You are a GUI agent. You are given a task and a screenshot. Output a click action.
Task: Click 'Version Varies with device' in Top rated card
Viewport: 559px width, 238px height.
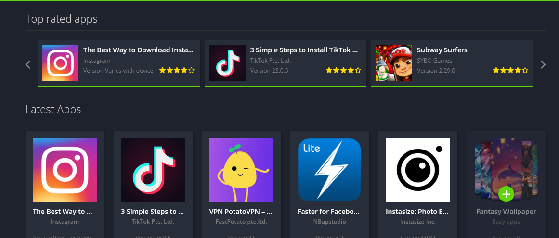pyautogui.click(x=118, y=71)
